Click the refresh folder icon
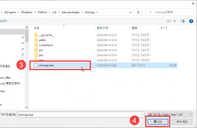Image resolution: width=197 pixels, height=128 pixels. pos(138,12)
